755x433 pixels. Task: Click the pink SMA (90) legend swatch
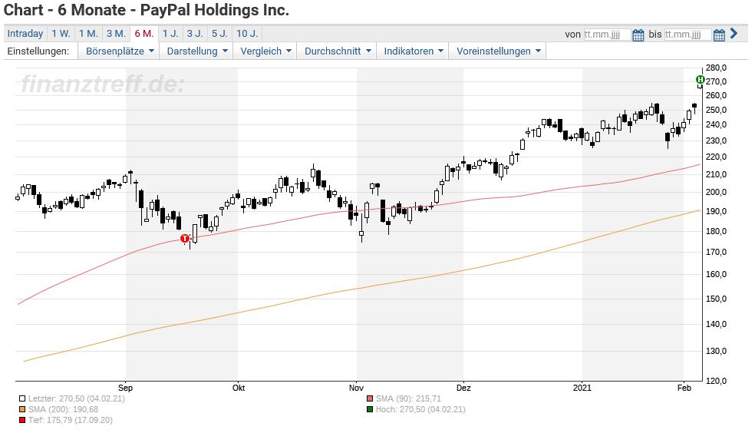pyautogui.click(x=370, y=398)
